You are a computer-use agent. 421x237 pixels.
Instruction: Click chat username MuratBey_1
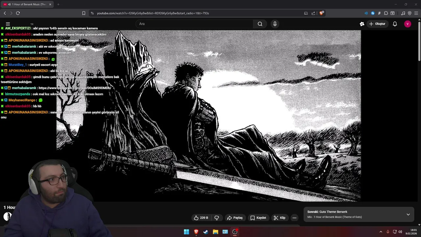17,65
